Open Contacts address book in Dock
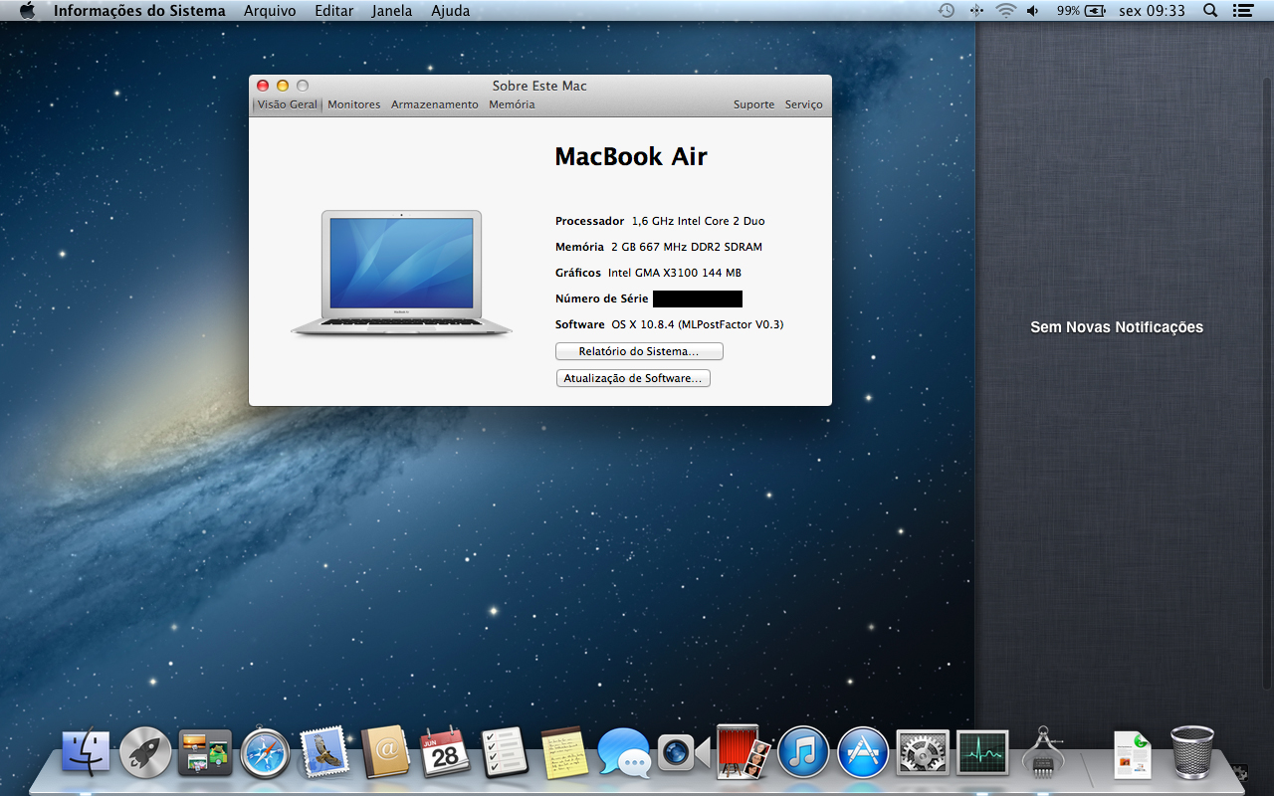The image size is (1274, 796). pyautogui.click(x=385, y=753)
